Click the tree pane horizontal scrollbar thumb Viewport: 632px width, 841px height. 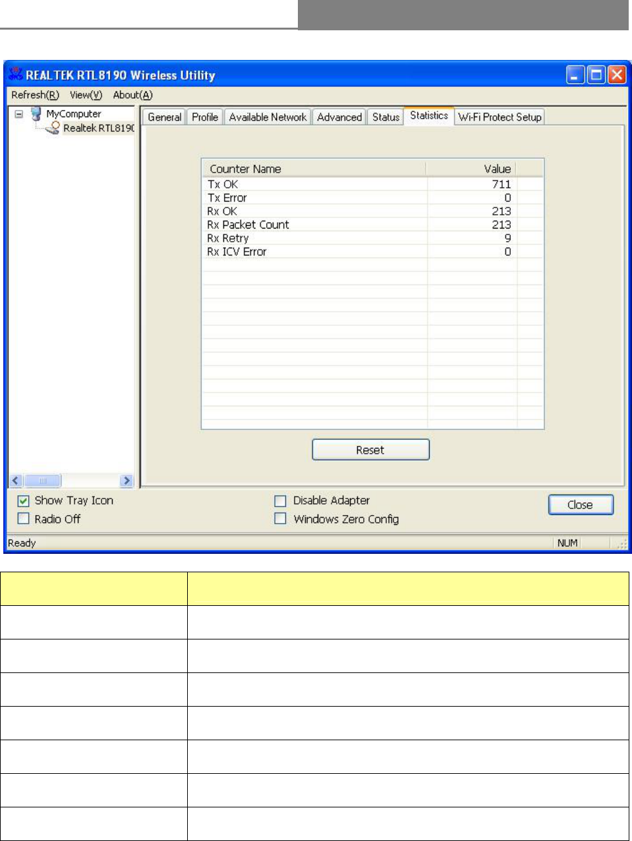point(42,481)
